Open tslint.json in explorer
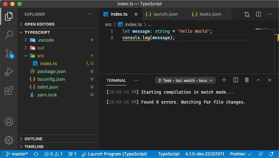279x158 pixels. click(x=58, y=87)
